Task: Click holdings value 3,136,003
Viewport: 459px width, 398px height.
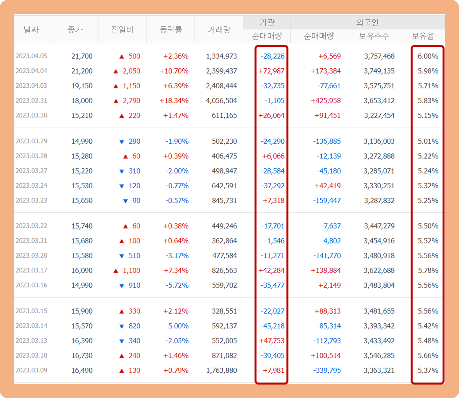Action: click(379, 141)
